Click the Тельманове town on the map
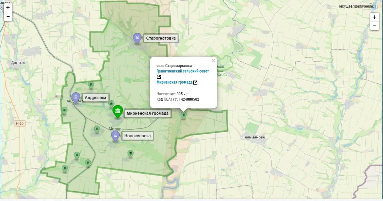Image resolution: width=383 pixels, height=201 pixels. [254, 137]
